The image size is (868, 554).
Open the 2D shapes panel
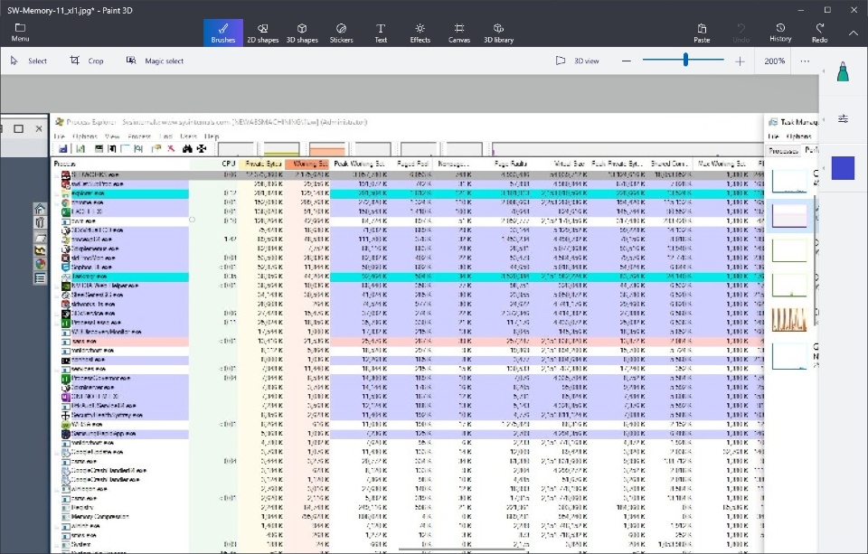[x=263, y=33]
